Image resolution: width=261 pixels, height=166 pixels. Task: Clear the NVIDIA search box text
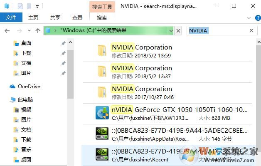251,30
